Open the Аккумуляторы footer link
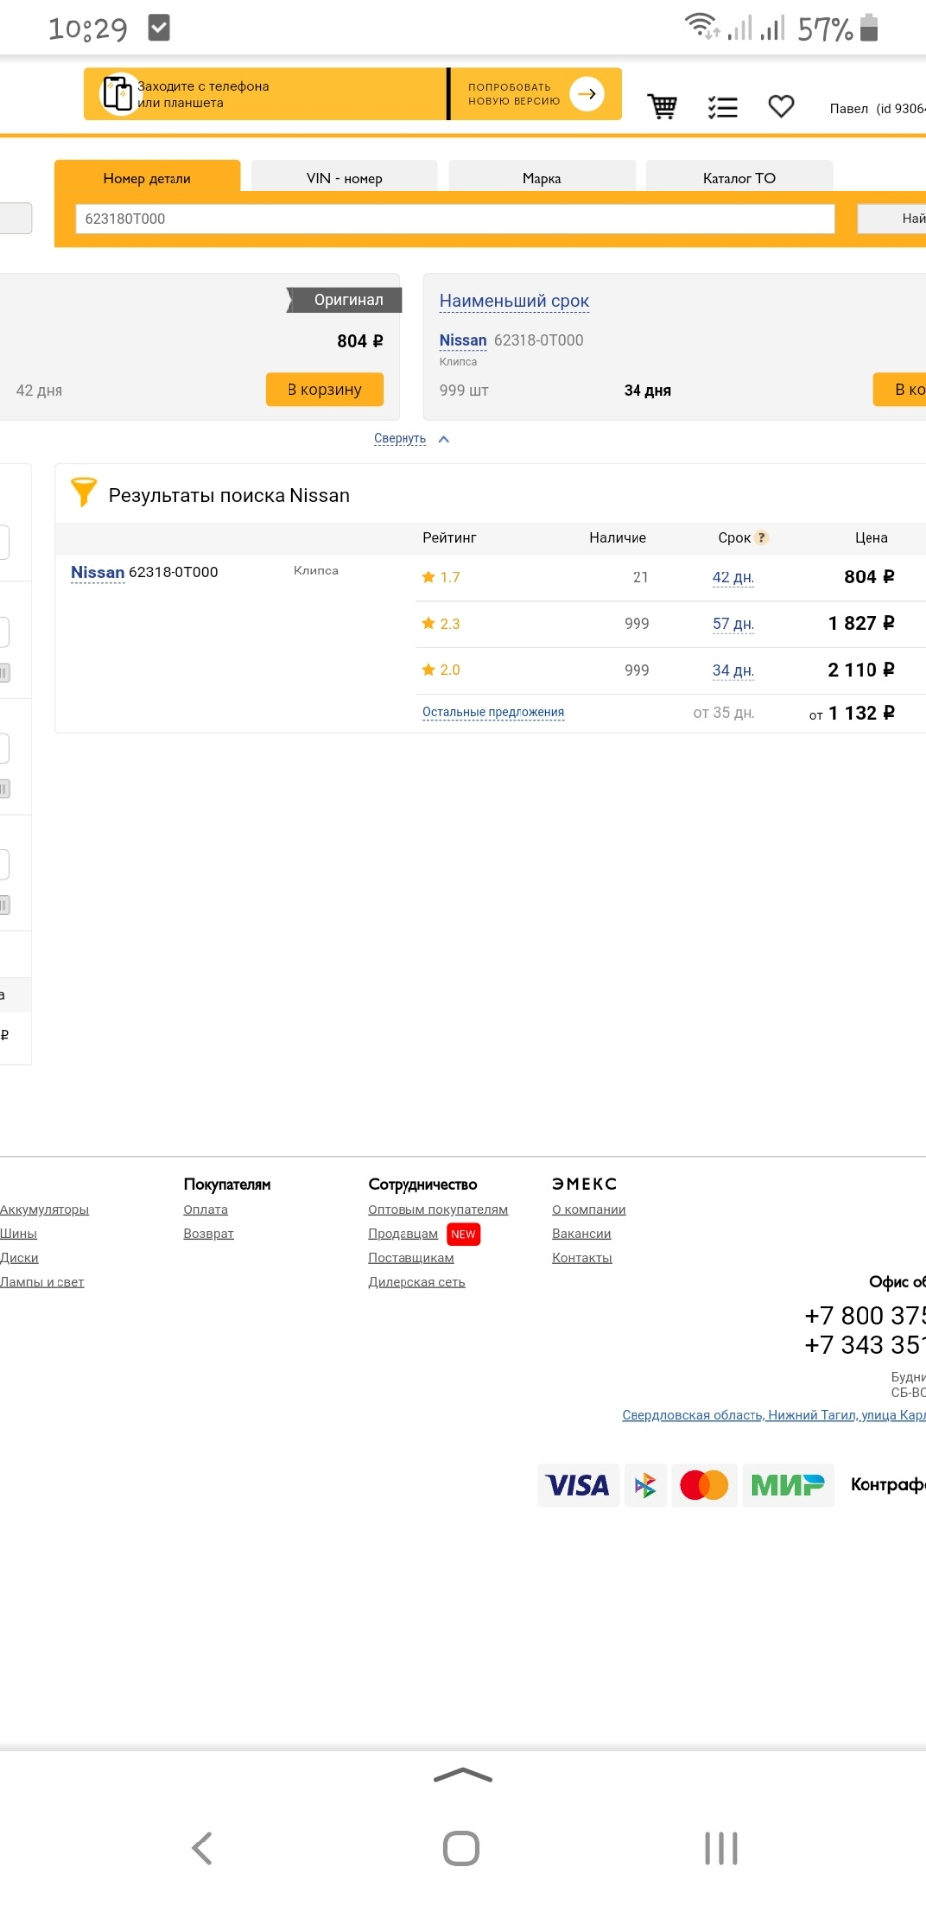 (45, 1209)
